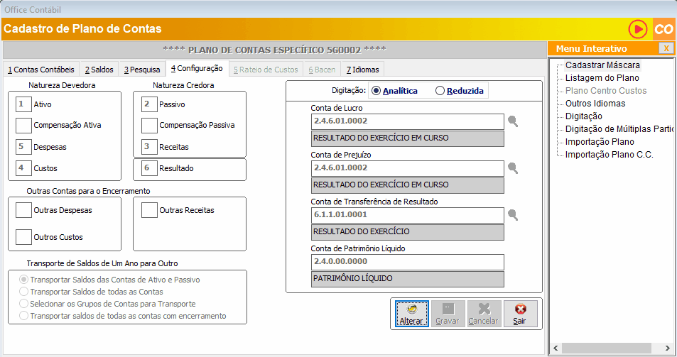Open the Saldos tab
The height and width of the screenshot is (357, 677).
(99, 70)
